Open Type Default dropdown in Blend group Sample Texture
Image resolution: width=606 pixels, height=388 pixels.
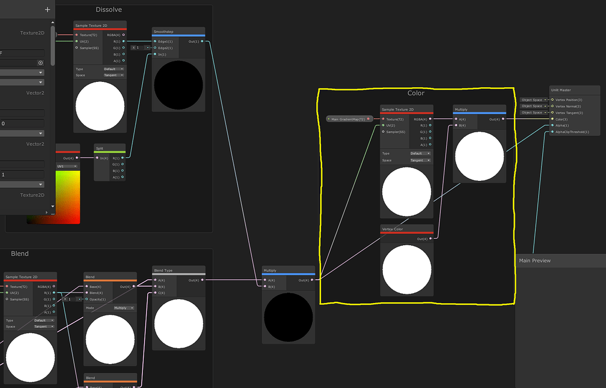[44, 320]
